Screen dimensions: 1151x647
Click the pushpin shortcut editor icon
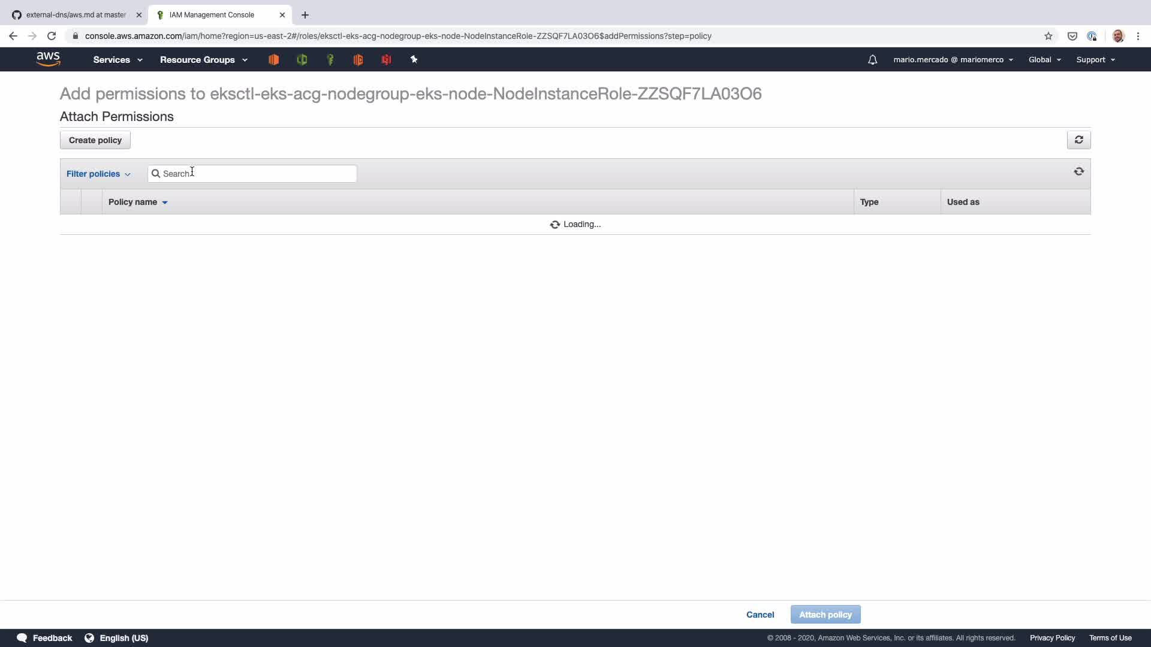coord(414,59)
